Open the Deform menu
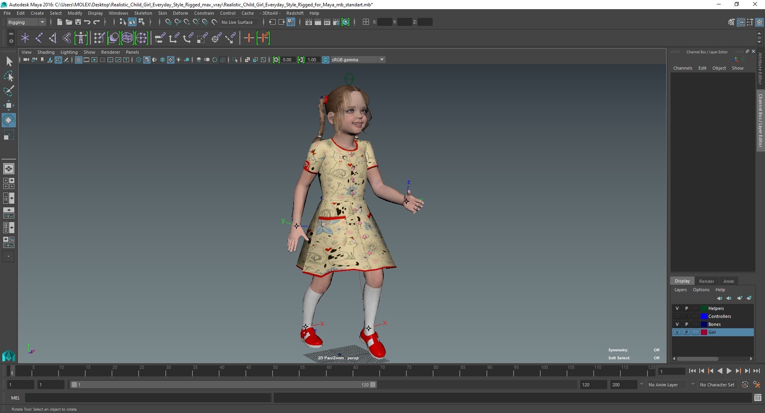The height and width of the screenshot is (413, 765). point(180,13)
